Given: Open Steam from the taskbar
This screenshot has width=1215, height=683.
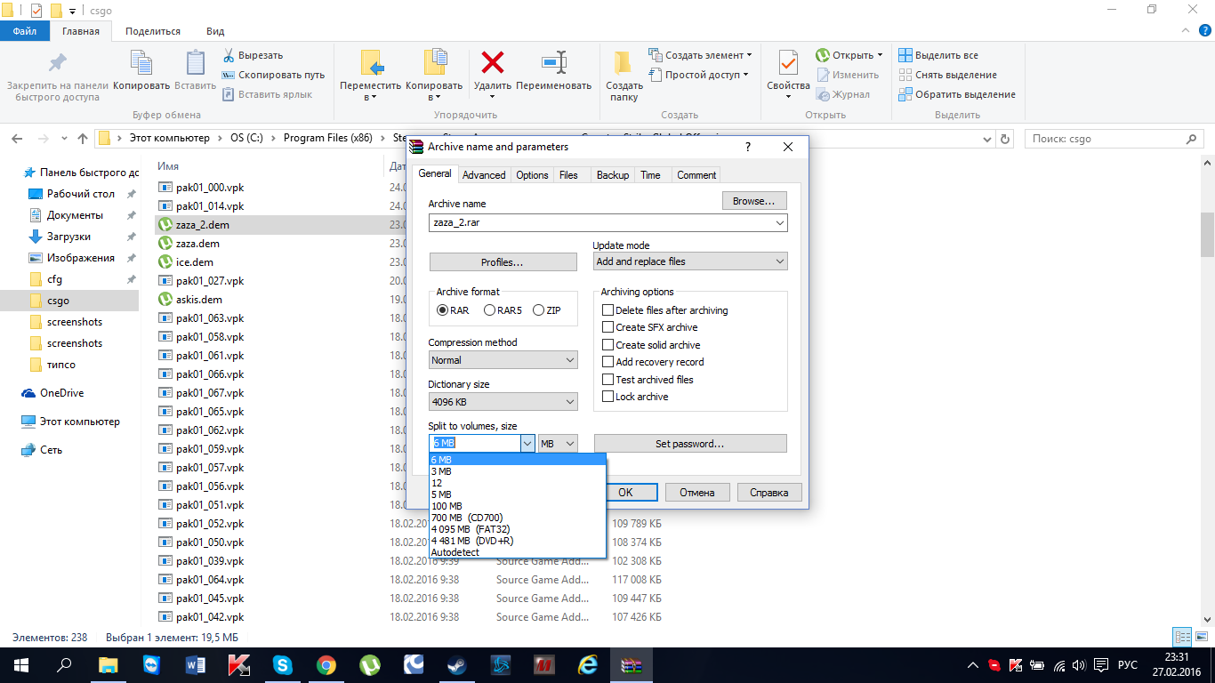Looking at the screenshot, I should click(457, 664).
